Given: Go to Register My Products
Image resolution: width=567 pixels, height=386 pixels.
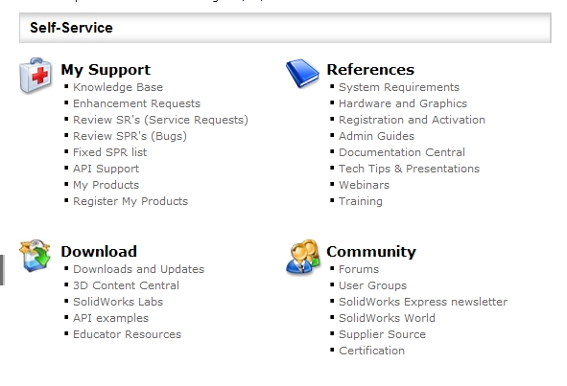Looking at the screenshot, I should 130,201.
